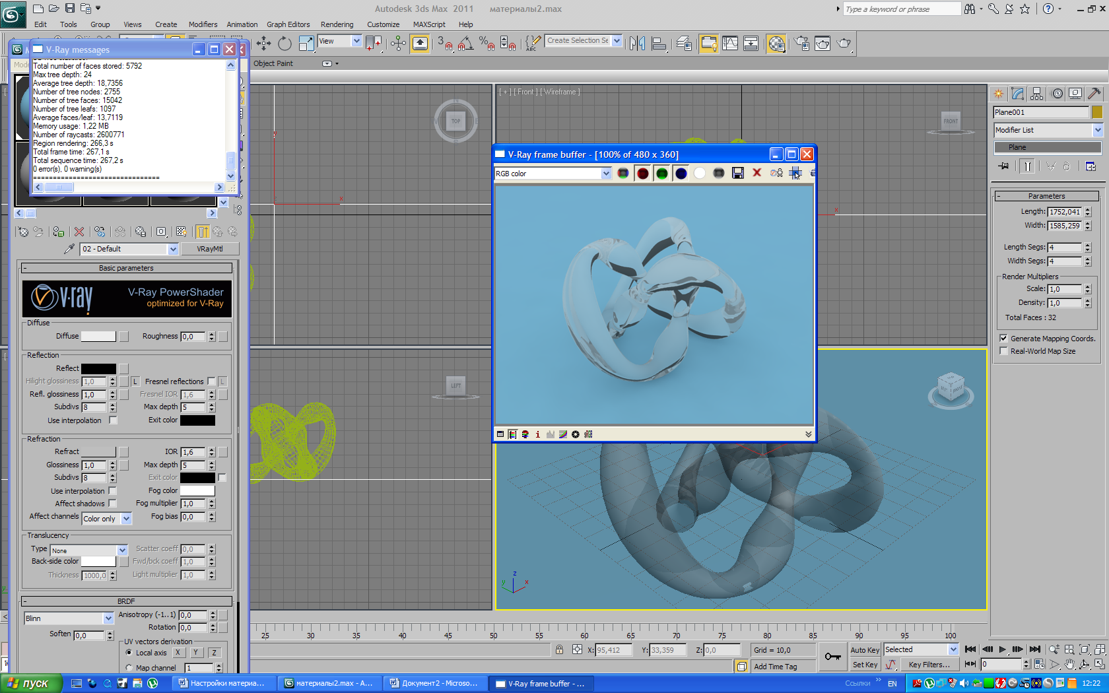Click the Reflect color swatch
The width and height of the screenshot is (1109, 693).
(98, 368)
